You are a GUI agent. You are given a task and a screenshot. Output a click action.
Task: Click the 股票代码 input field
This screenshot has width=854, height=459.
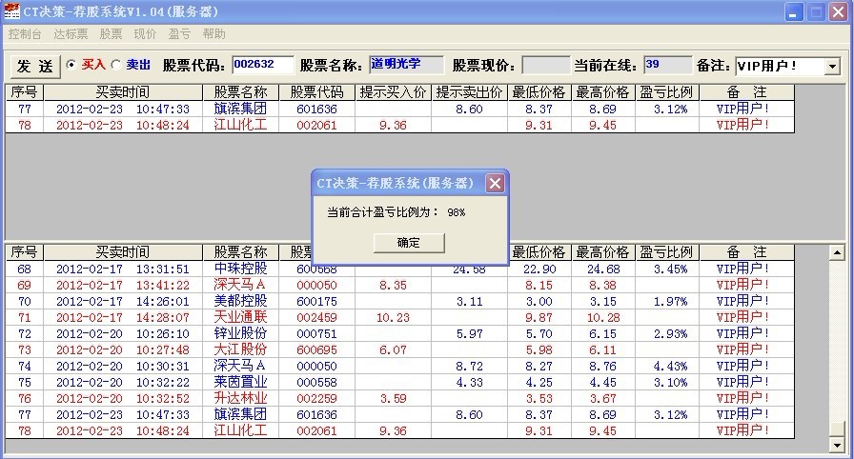pos(263,64)
